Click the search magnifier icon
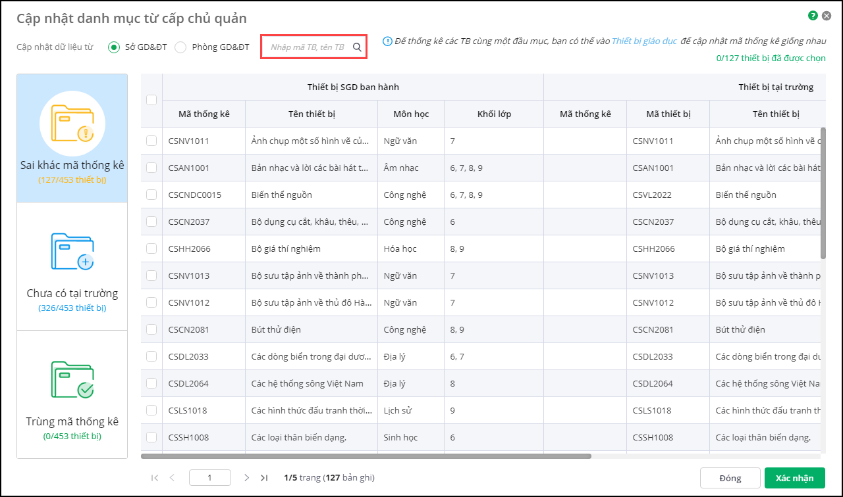The height and width of the screenshot is (497, 843). pos(357,47)
